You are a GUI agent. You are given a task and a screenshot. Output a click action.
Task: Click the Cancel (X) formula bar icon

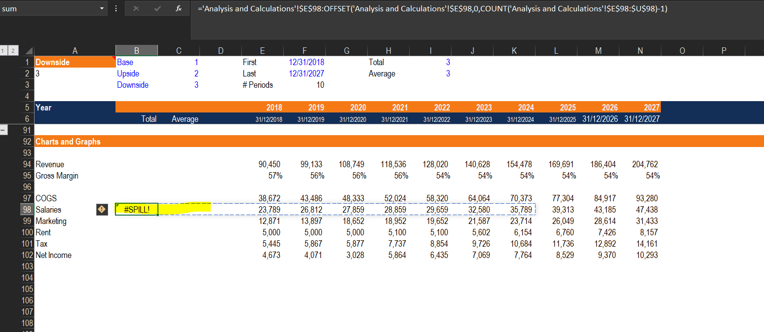[136, 9]
